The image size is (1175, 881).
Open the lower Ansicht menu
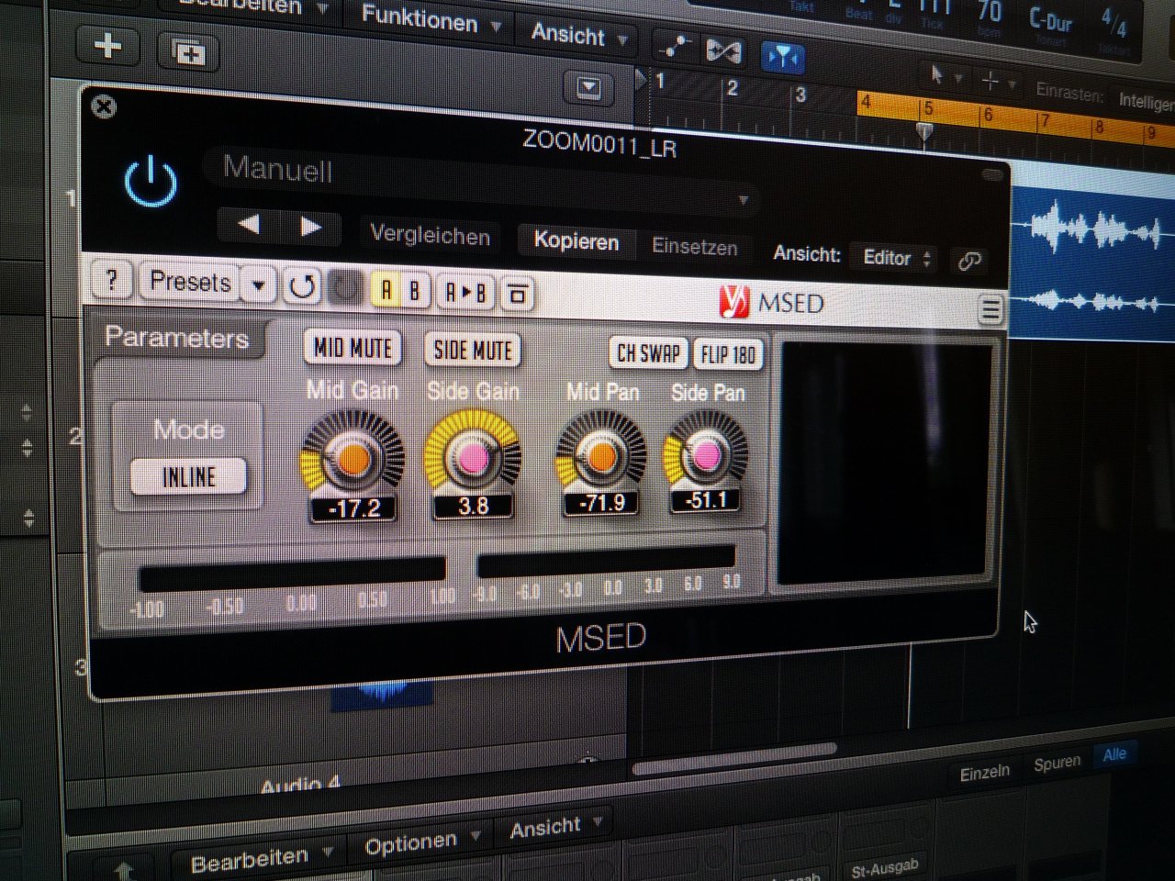555,827
